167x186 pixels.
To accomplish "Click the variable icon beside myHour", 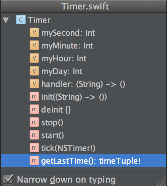I will (34, 58).
